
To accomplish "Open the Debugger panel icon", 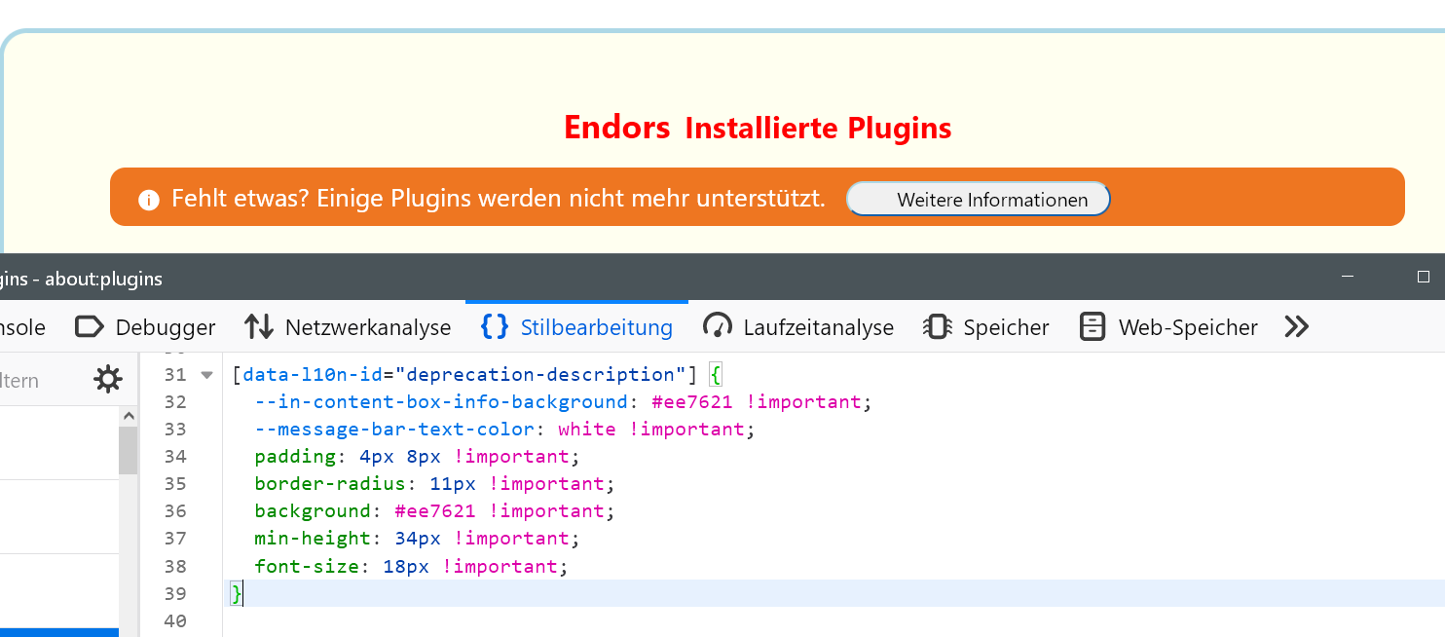I will (x=89, y=327).
